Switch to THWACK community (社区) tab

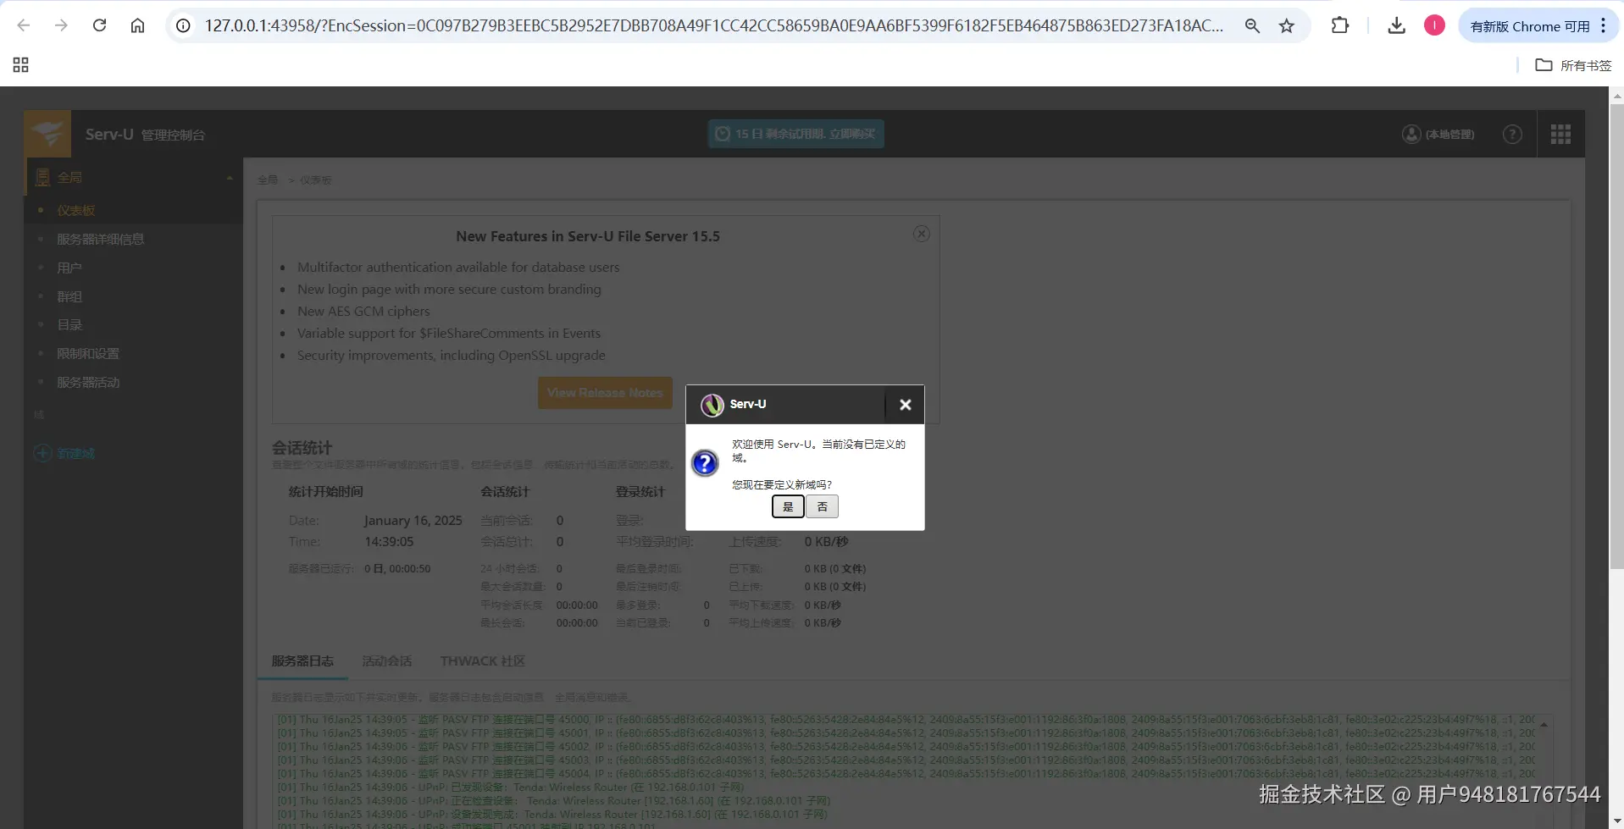click(483, 660)
